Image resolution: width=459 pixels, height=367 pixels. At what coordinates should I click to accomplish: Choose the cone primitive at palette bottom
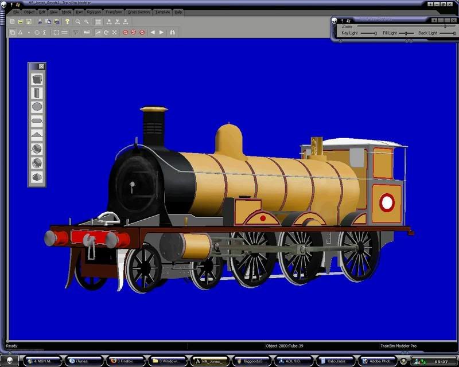pos(37,178)
